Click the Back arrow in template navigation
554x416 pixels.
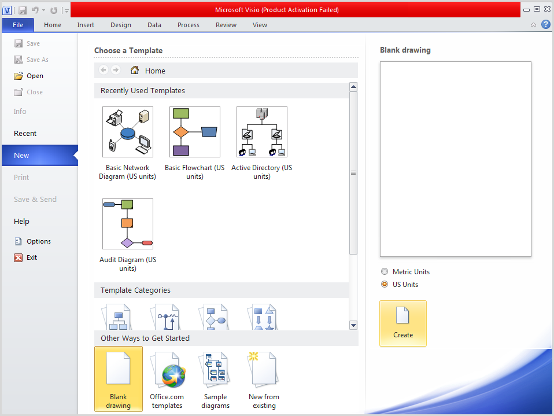coord(104,70)
